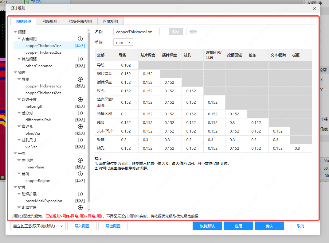Click the 导入配置 button
The height and width of the screenshot is (243, 329).
point(82,226)
